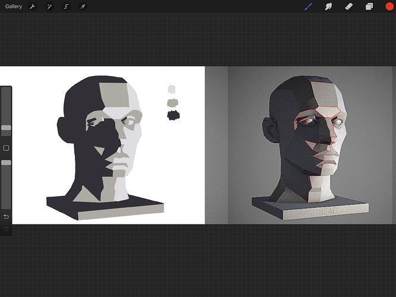Open the red active color picker
This screenshot has width=396, height=297.
[389, 7]
